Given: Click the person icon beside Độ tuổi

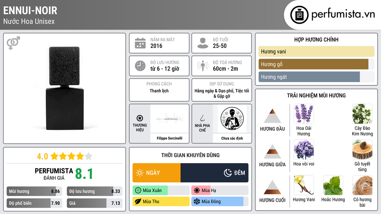Looking at the screenshot, I should (x=203, y=43).
